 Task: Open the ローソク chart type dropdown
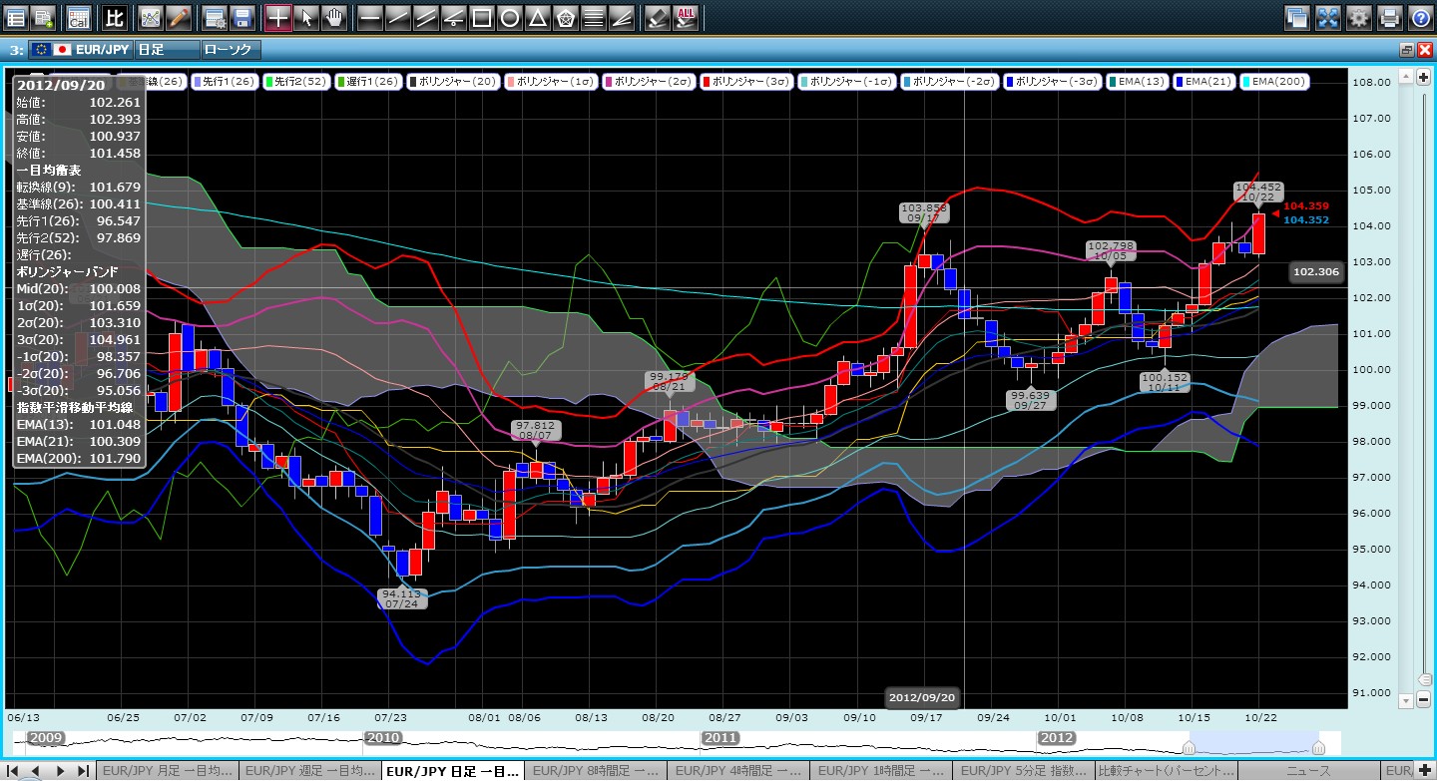coord(231,49)
